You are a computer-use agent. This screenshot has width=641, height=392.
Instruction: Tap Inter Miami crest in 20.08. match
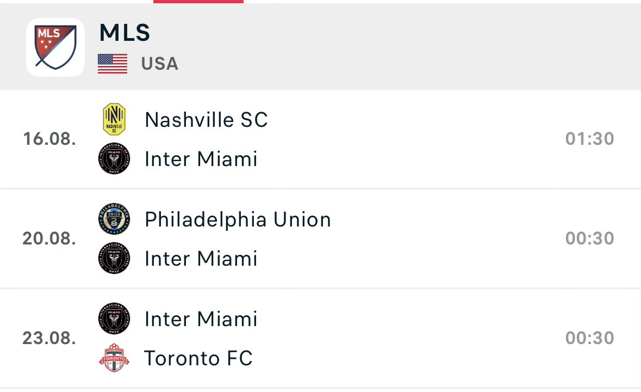click(x=114, y=258)
